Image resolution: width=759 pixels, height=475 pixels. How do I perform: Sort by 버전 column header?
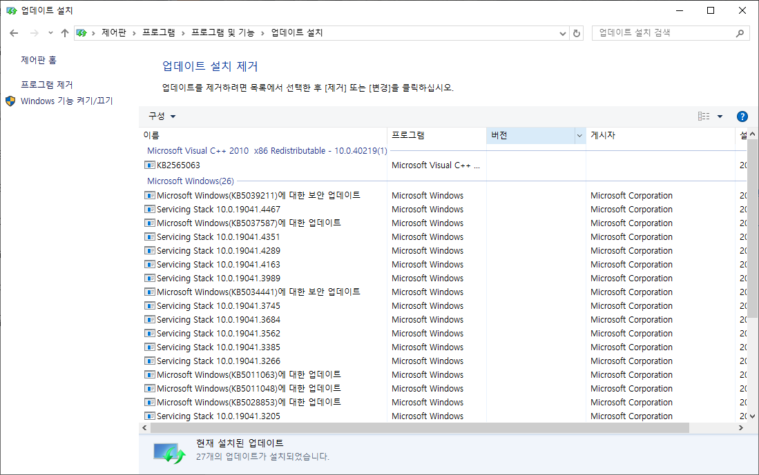[x=530, y=135]
